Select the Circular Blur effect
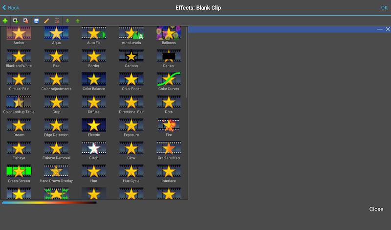Viewport: 391px width, 230px height. click(x=19, y=81)
